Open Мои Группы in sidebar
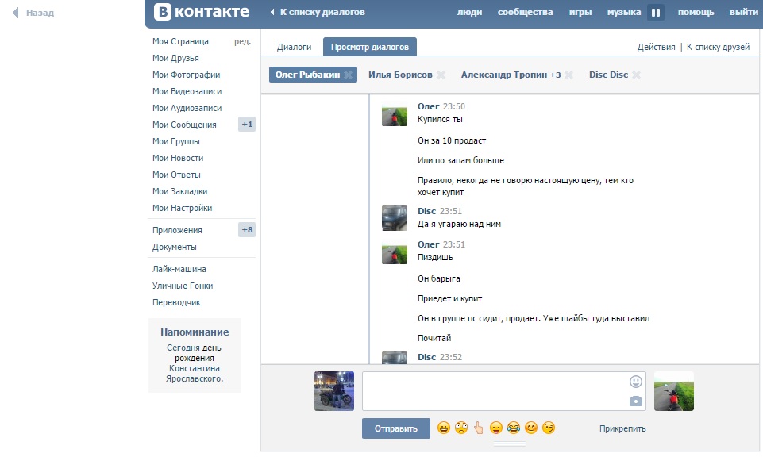 pos(176,141)
